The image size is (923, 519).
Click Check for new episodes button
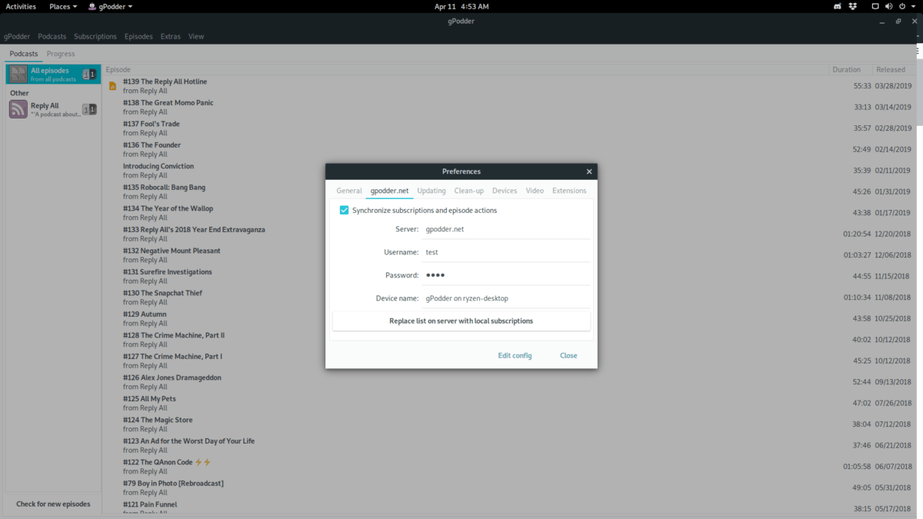tap(53, 504)
